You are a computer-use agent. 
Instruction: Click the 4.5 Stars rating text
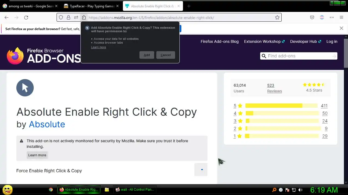(x=314, y=90)
